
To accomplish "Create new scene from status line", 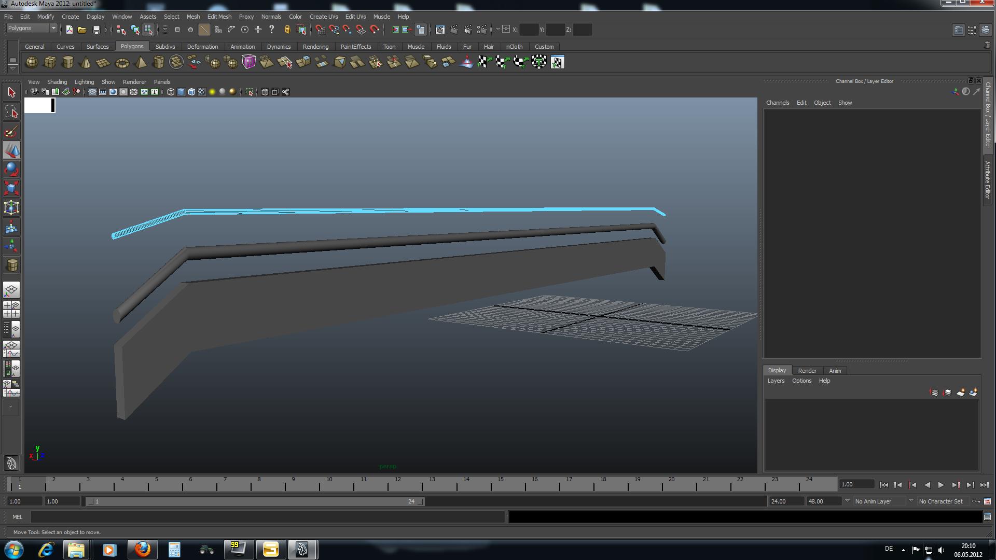I will 69,30.
